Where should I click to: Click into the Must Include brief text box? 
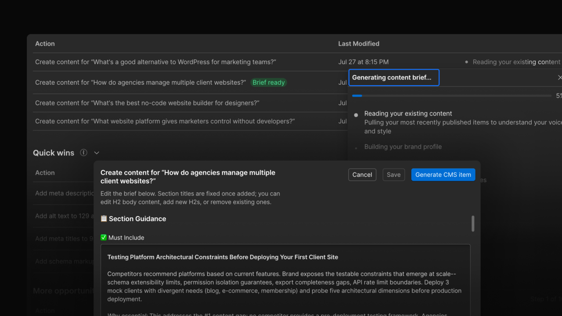(x=285, y=280)
